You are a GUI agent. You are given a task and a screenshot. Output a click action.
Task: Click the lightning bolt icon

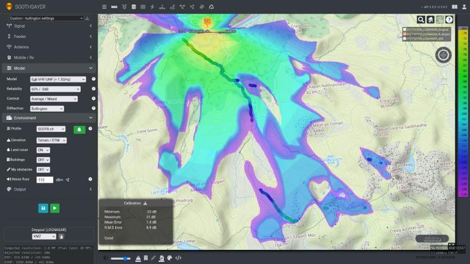pyautogui.click(x=152, y=7)
